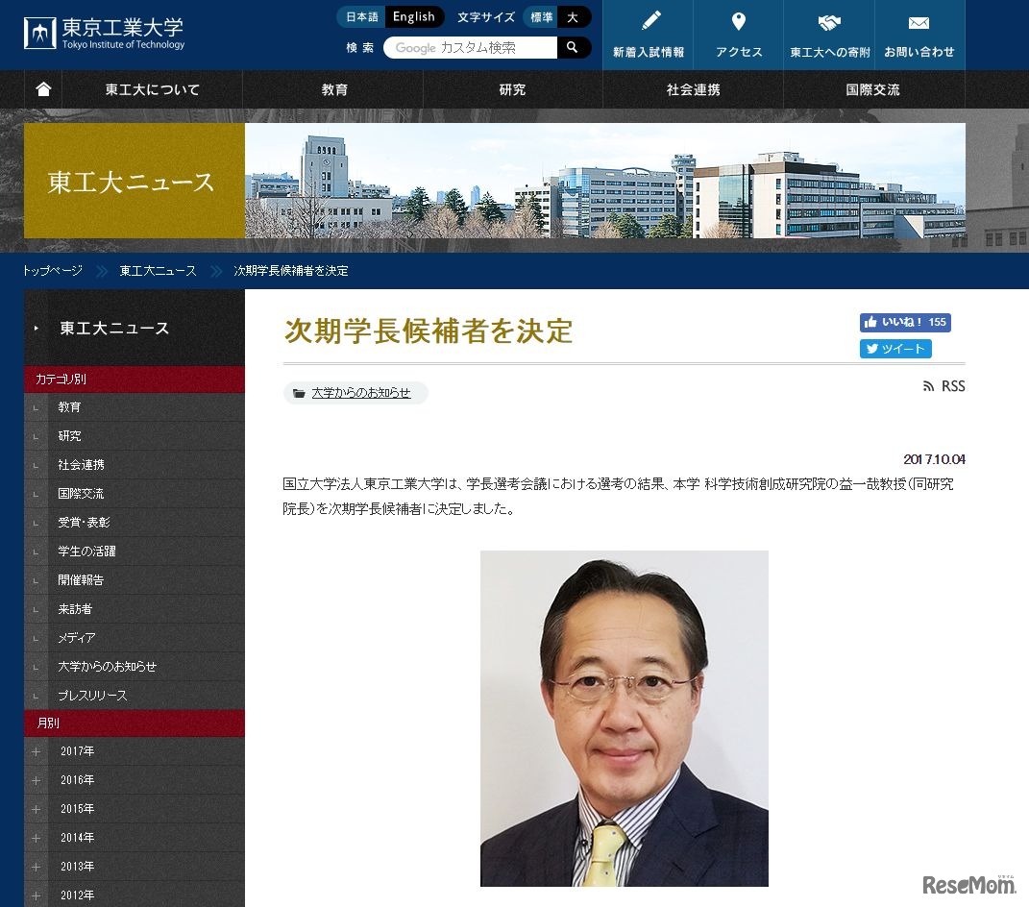Click the いいね! like button
This screenshot has height=907, width=1029.
point(904,323)
